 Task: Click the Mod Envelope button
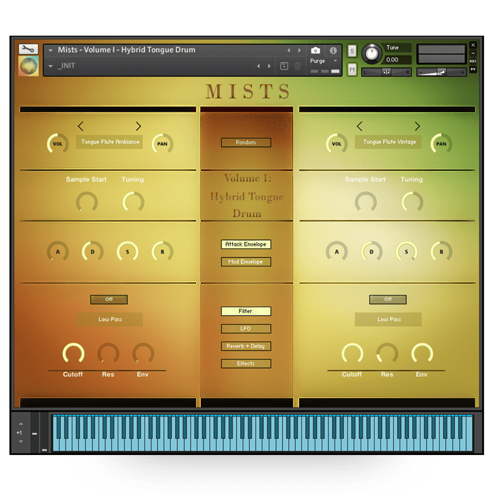click(246, 262)
